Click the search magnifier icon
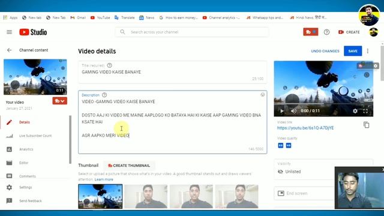 point(122,32)
